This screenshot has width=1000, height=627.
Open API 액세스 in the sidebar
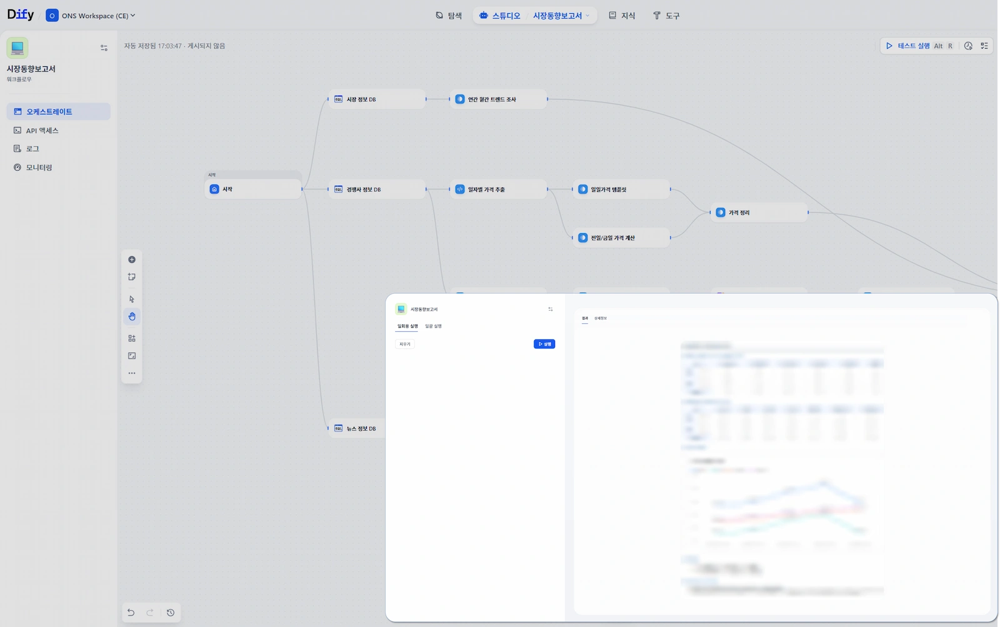(42, 131)
